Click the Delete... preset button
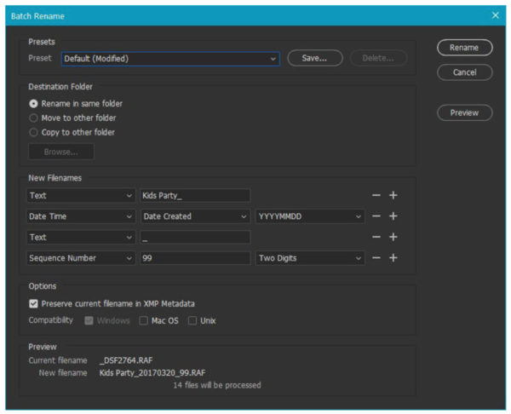The height and width of the screenshot is (414, 511). (x=378, y=58)
